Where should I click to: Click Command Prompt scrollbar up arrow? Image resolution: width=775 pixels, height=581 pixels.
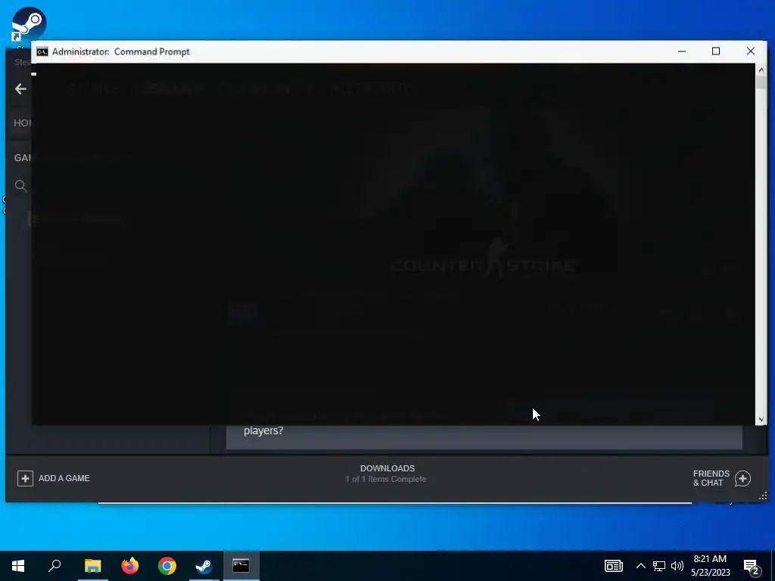click(x=761, y=70)
